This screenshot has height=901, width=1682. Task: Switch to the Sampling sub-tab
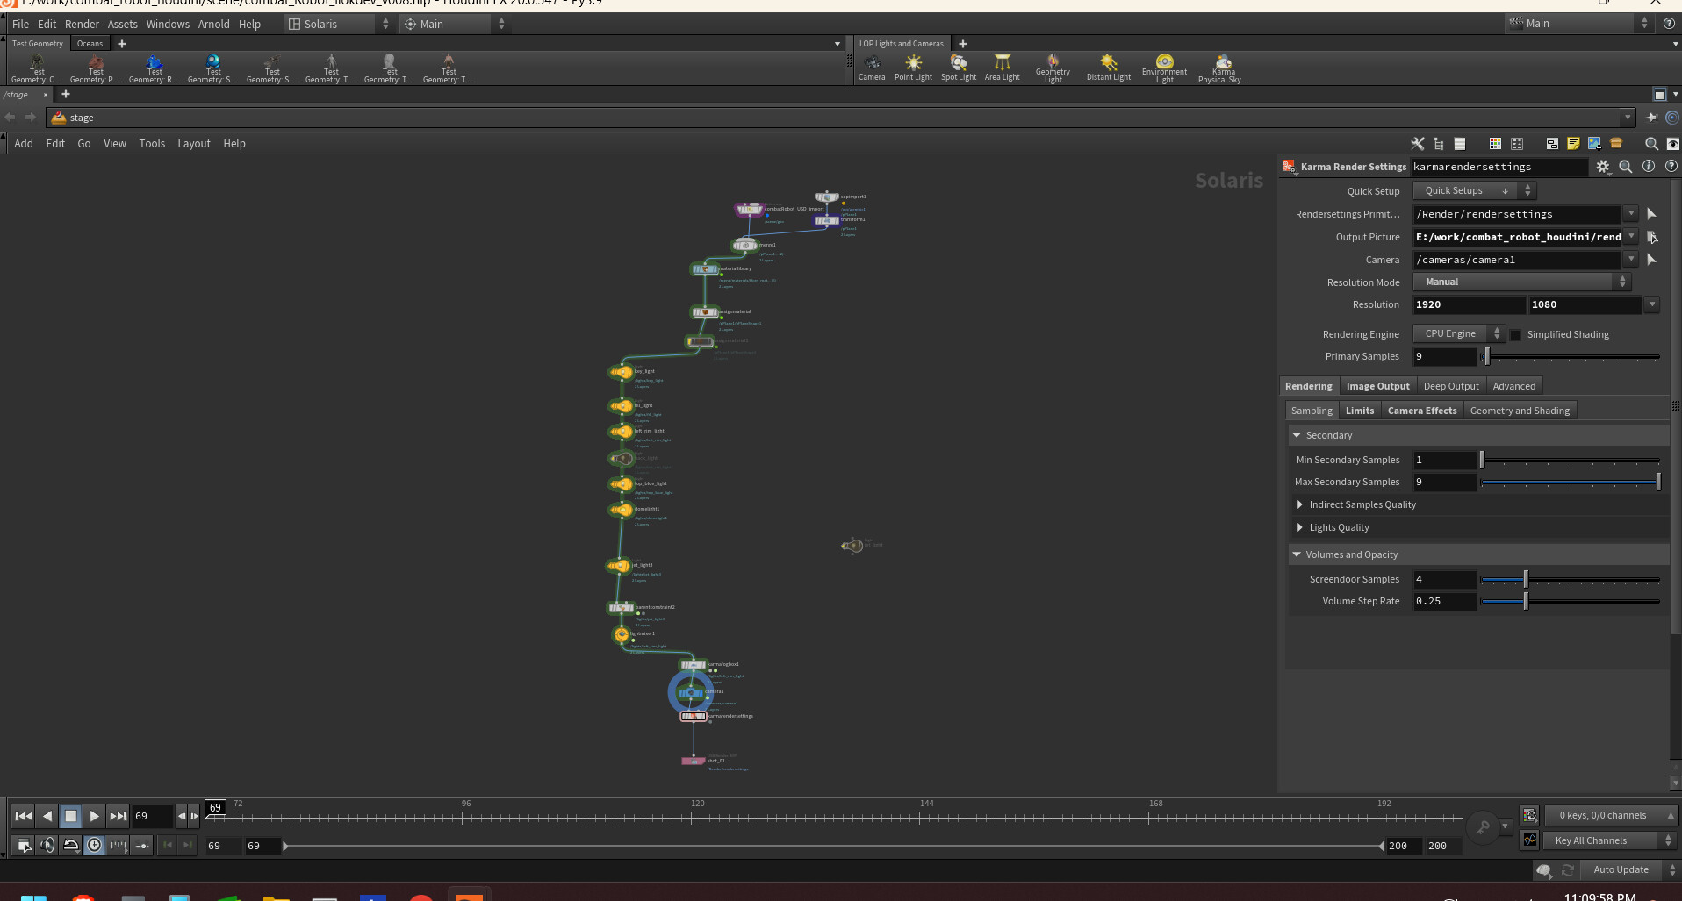pos(1312,411)
